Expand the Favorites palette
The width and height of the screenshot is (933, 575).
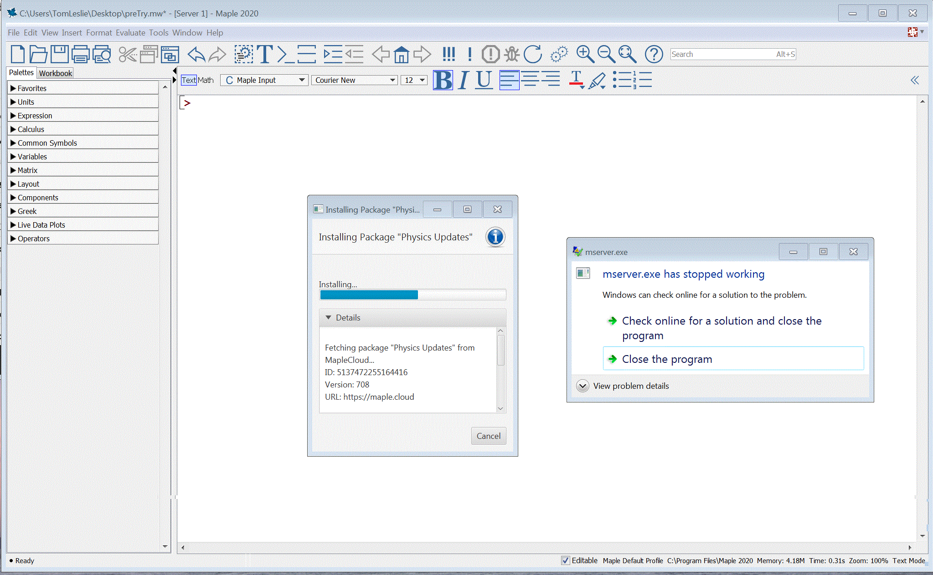point(83,88)
